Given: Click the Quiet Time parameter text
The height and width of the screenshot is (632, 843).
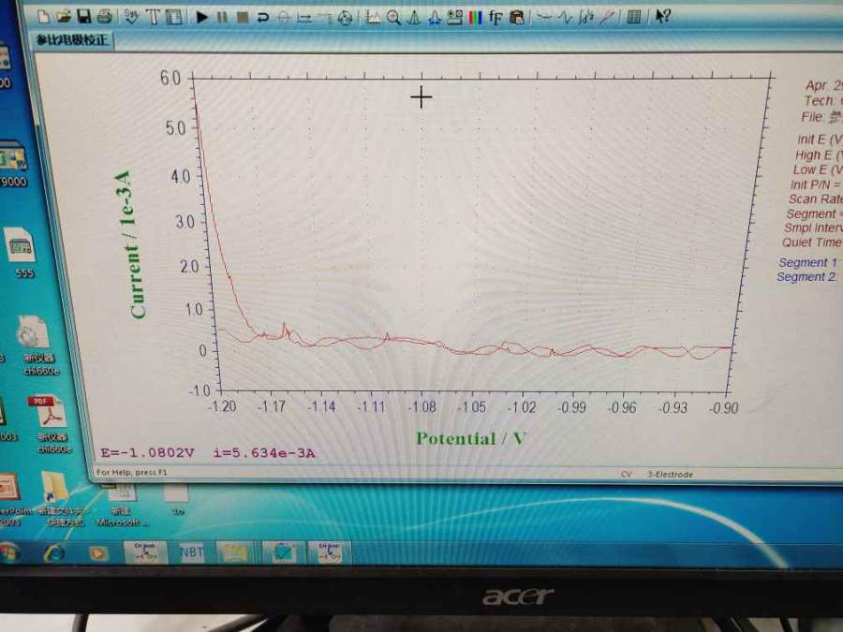Looking at the screenshot, I should (812, 243).
